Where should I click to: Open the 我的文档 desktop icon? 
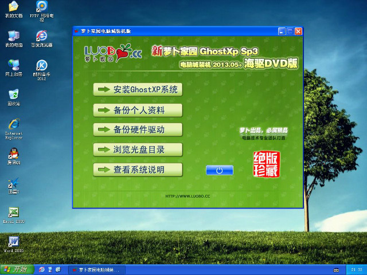click(14, 9)
